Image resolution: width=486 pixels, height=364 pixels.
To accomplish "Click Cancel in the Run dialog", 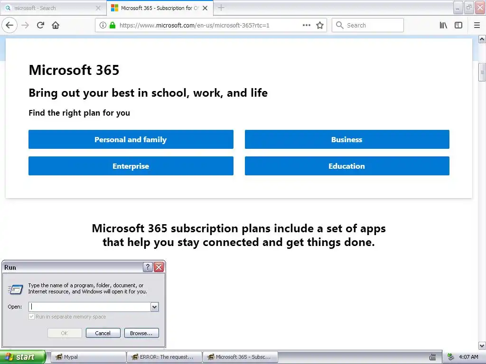I will [103, 333].
